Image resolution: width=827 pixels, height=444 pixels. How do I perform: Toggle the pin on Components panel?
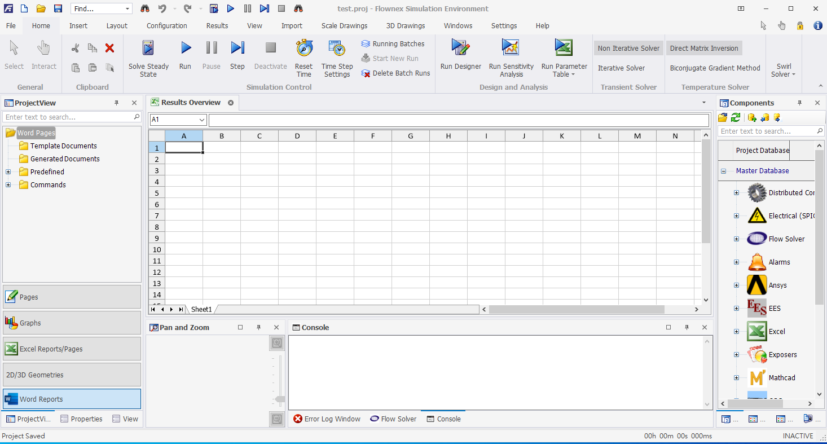point(799,103)
